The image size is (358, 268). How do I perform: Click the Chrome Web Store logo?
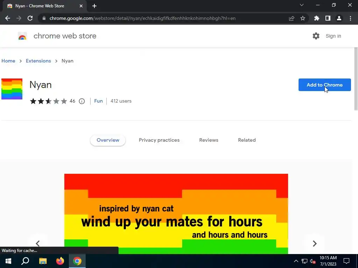(x=22, y=36)
